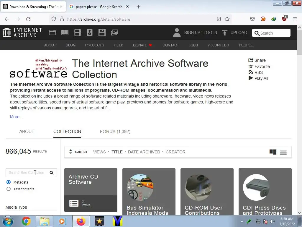The width and height of the screenshot is (302, 227).
Task: Open volume control in system tray
Action: [272, 221]
